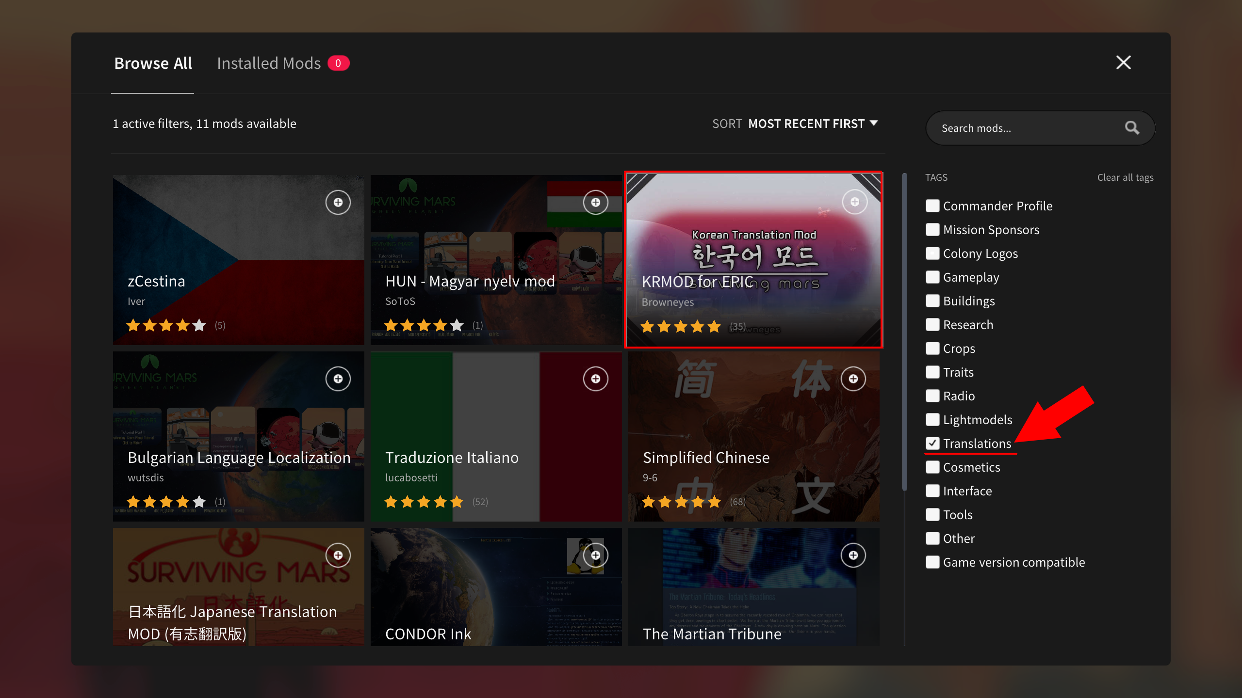1242x698 pixels.
Task: Open Bulgarian Language Localization card
Action: pos(238,436)
